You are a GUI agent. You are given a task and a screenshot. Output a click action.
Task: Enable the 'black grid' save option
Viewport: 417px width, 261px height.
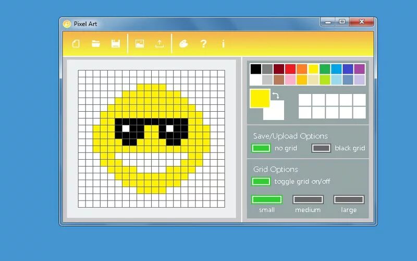(x=321, y=148)
